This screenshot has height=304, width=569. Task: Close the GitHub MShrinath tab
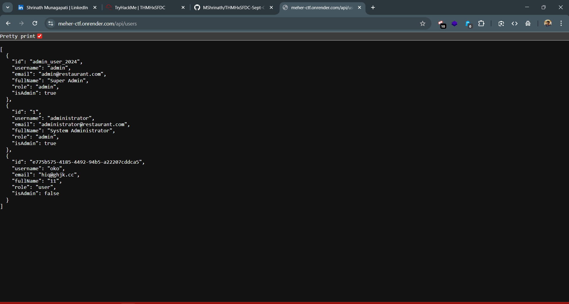point(271,8)
